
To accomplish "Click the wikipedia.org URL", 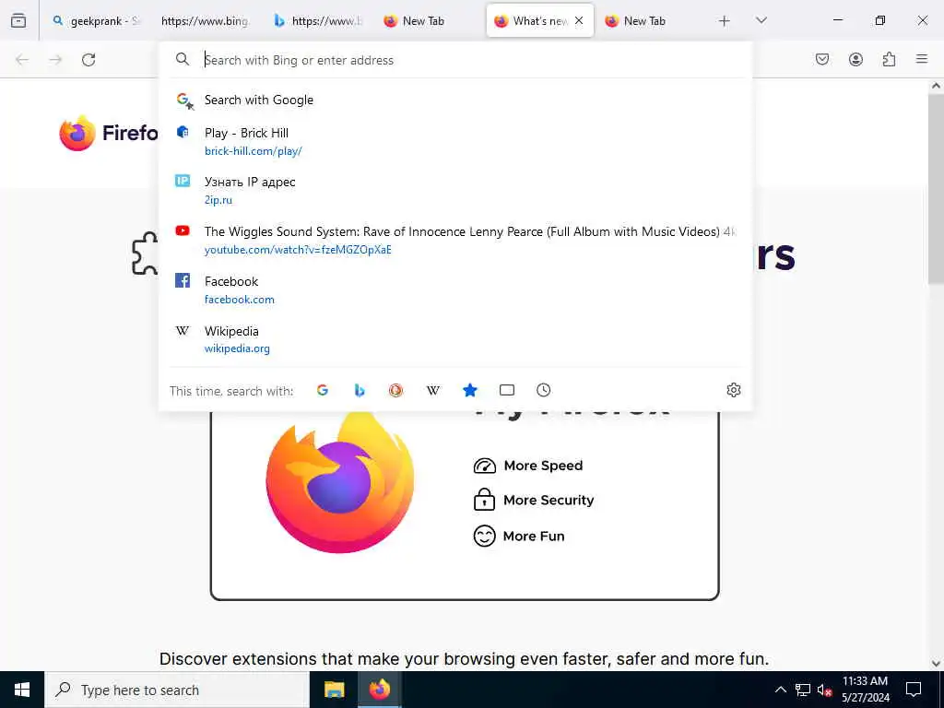I will 237,348.
